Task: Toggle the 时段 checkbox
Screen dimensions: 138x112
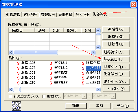Action: (44, 96)
